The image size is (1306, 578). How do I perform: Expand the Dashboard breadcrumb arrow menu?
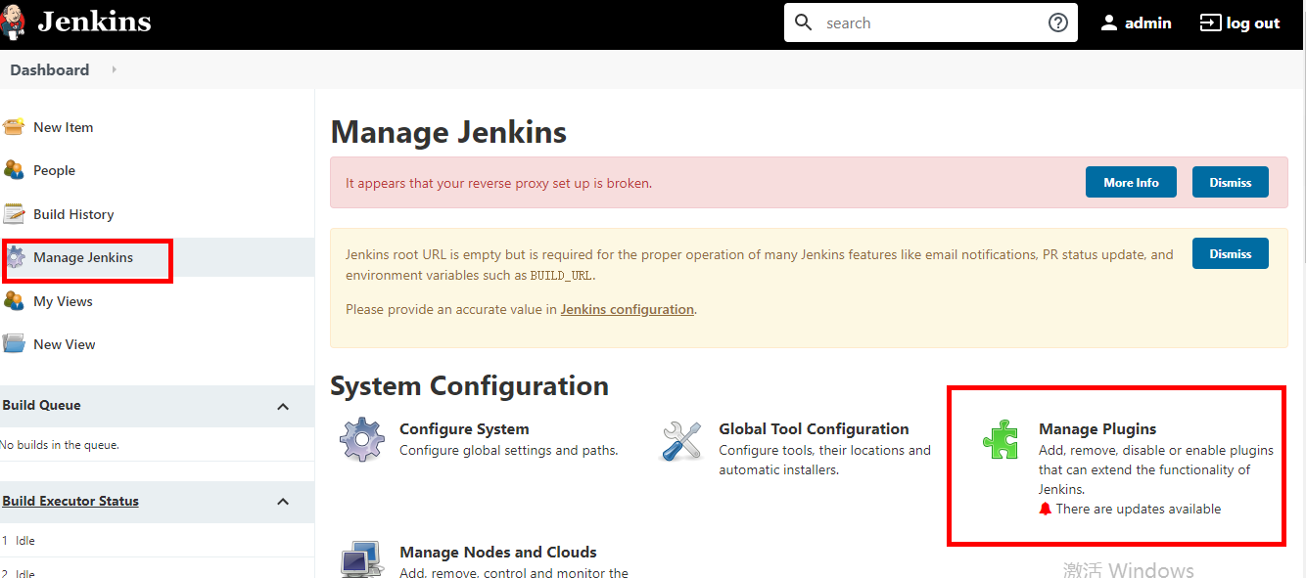tap(114, 69)
